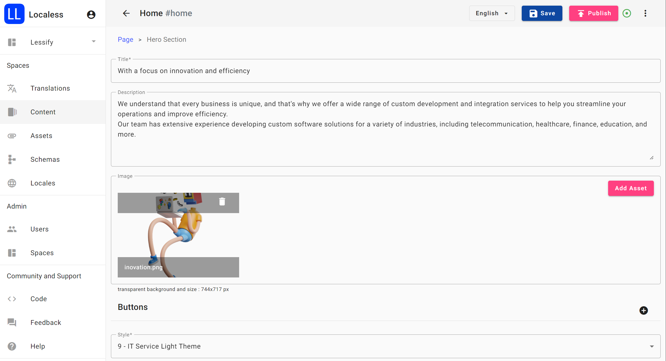Click the Assets sidebar icon

pos(12,135)
